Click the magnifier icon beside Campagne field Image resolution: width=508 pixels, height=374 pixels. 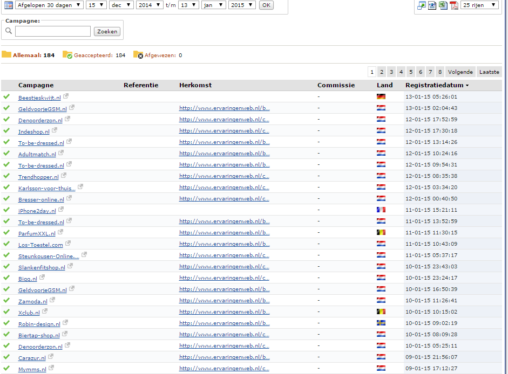pyautogui.click(x=9, y=31)
